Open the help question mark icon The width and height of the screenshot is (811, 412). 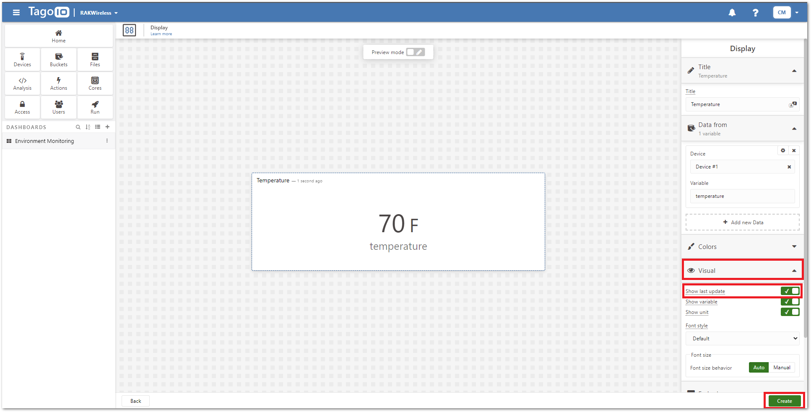pyautogui.click(x=755, y=13)
